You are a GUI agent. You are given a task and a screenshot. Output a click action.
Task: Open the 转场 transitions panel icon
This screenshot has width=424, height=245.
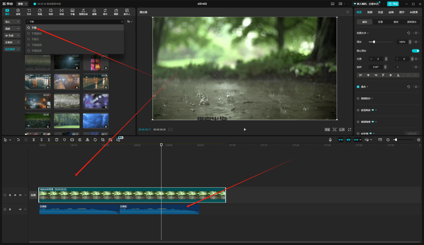pyautogui.click(x=62, y=12)
